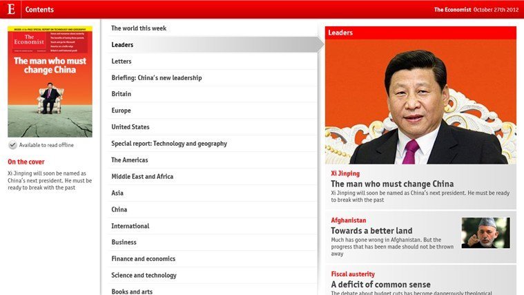
Task: Open The world this week section
Action: [x=213, y=28]
